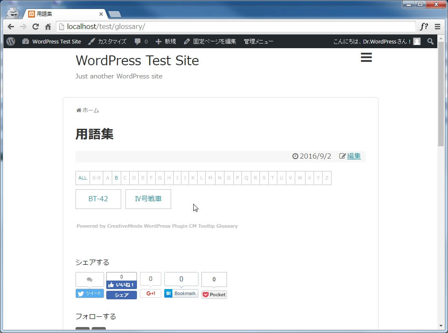Click the admin bar search magnifier icon

pyautogui.click(x=430, y=41)
